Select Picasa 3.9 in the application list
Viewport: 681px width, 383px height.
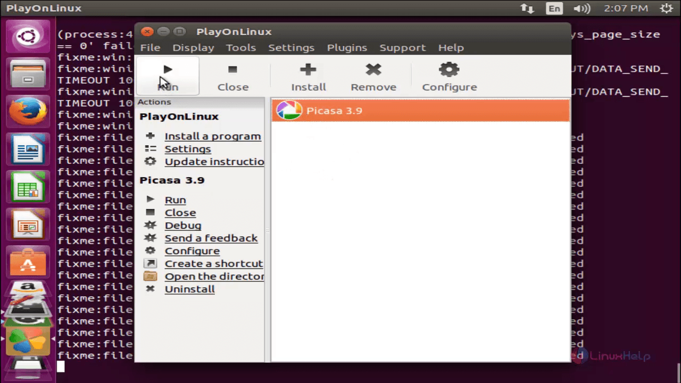point(420,111)
